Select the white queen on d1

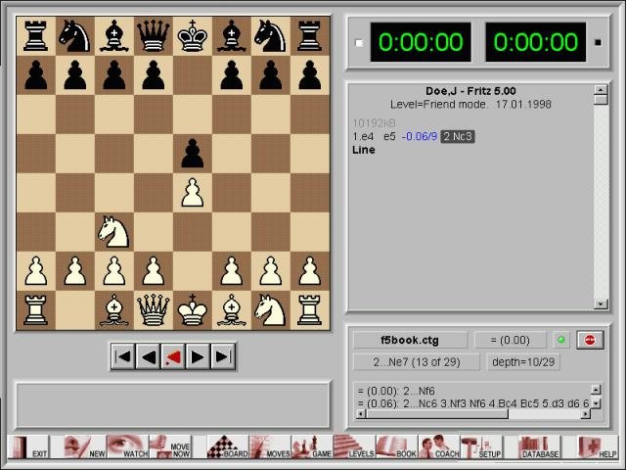[154, 310]
